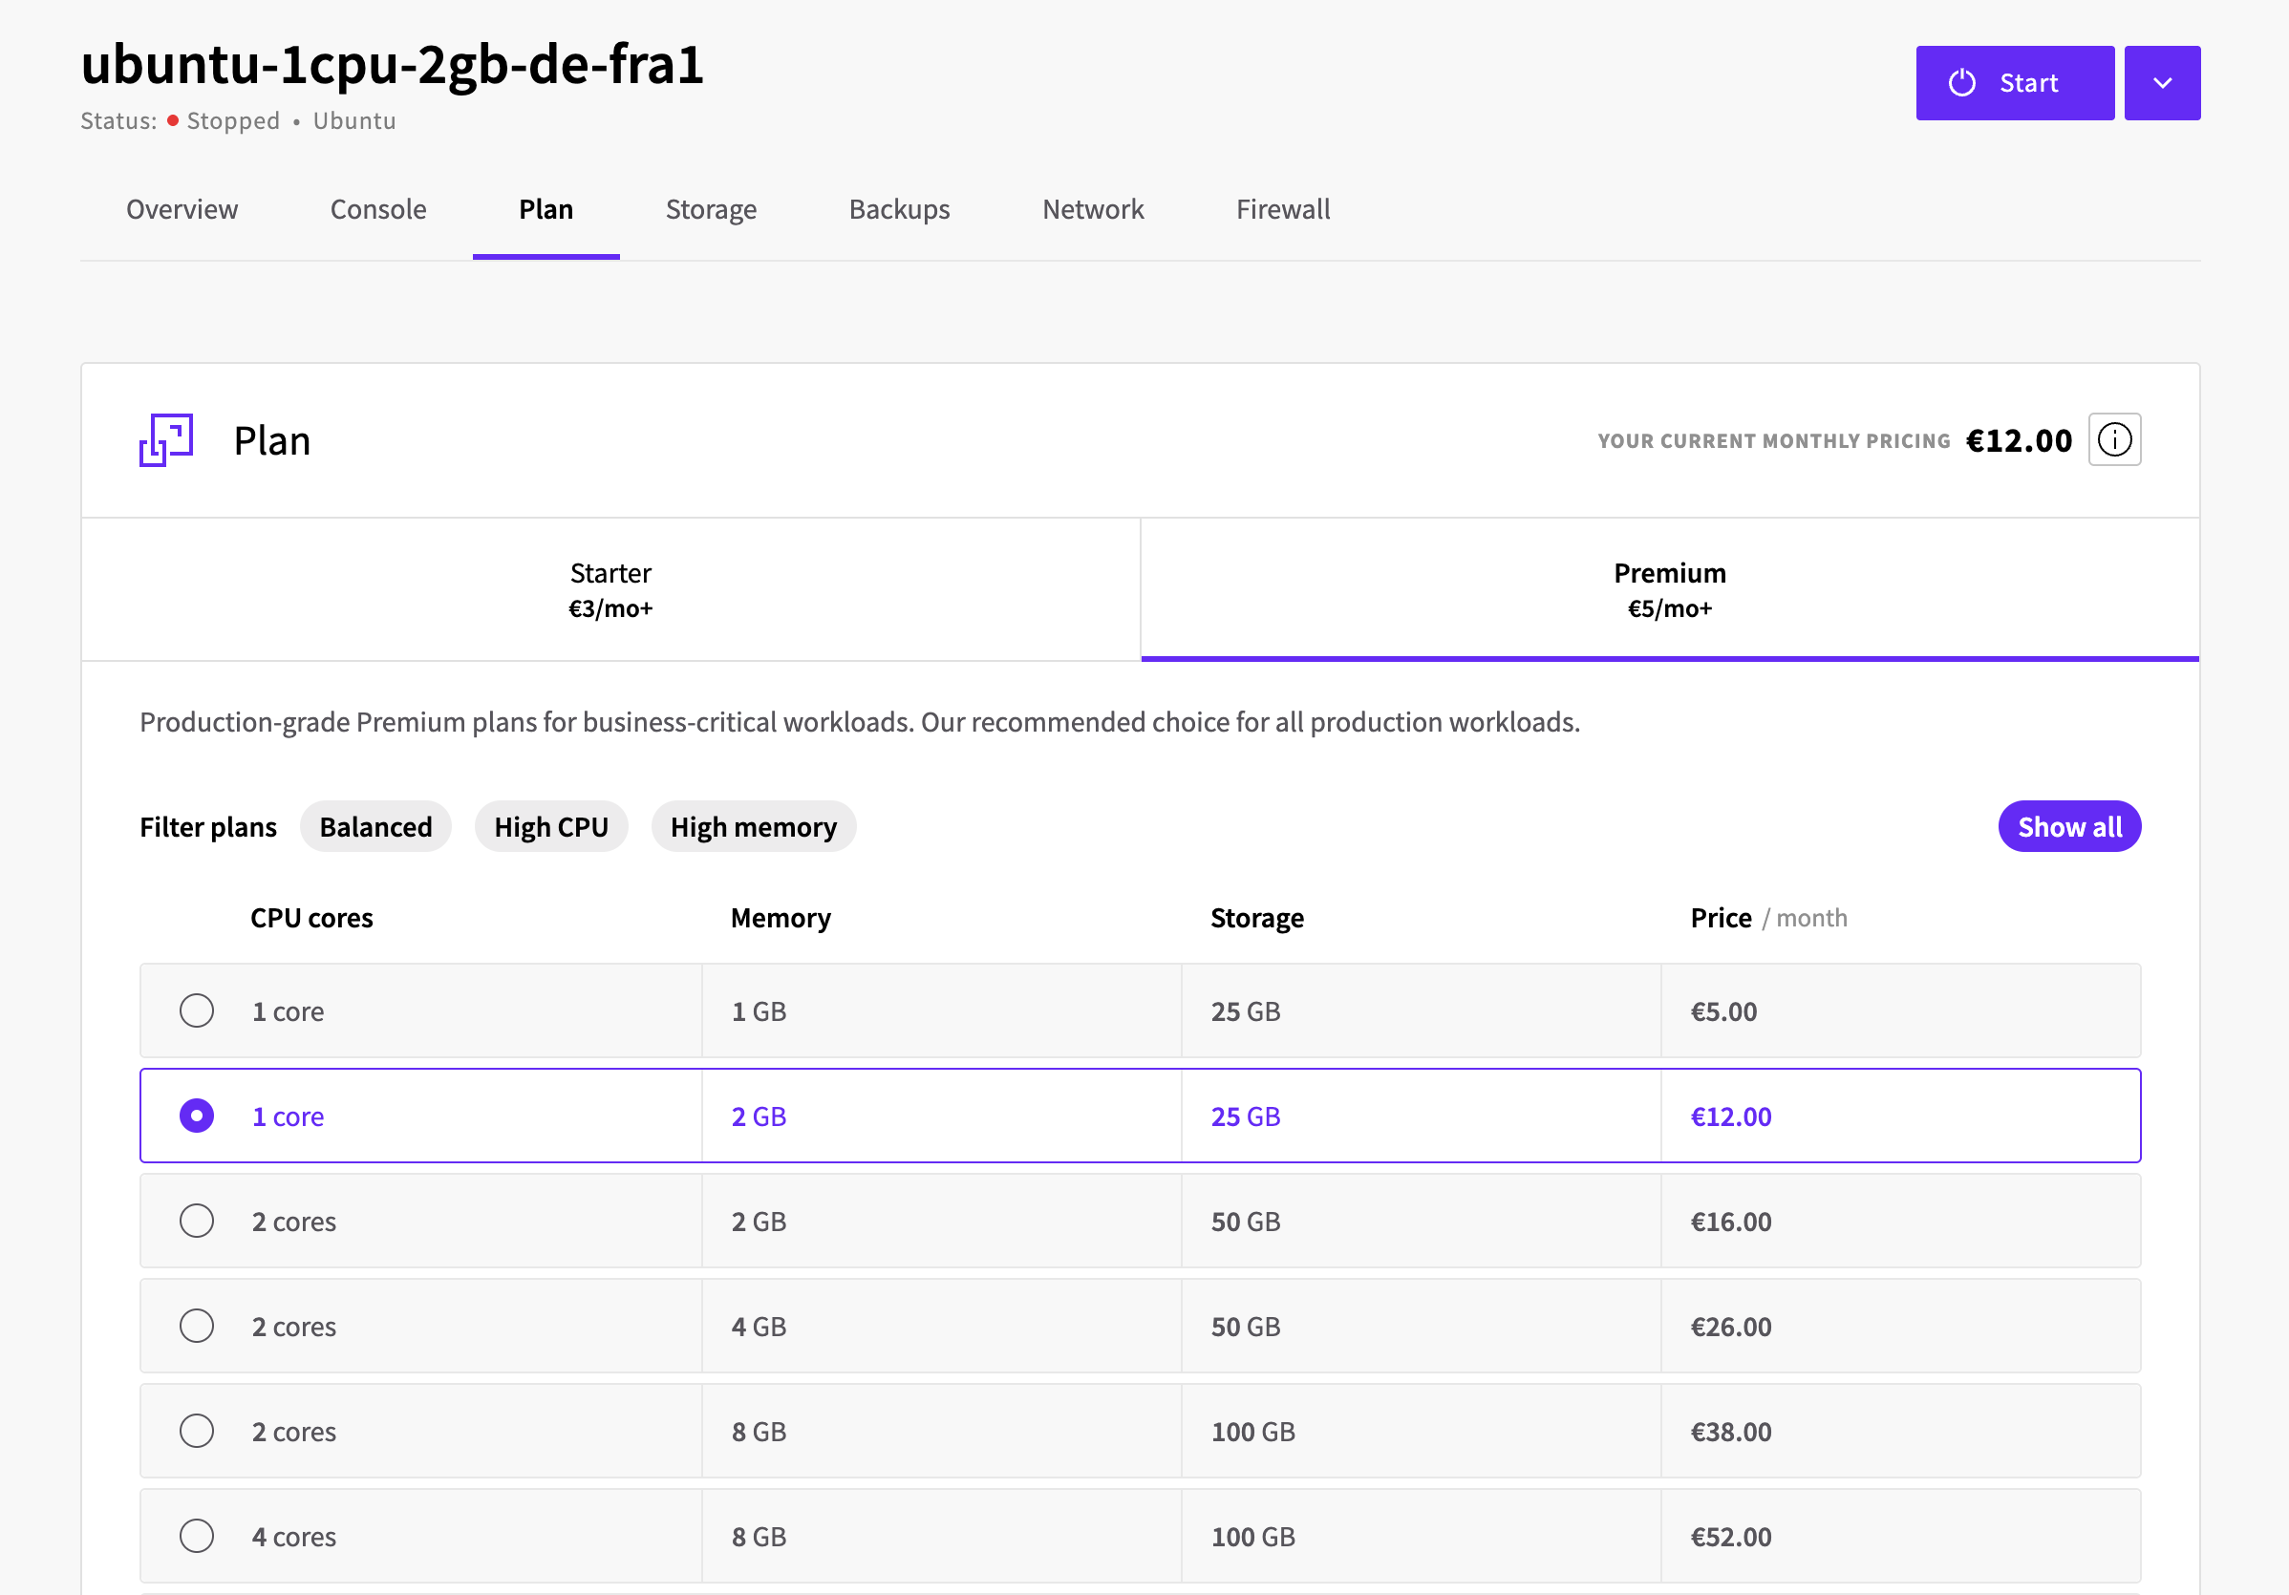2289x1595 pixels.
Task: Click the 100 GB storage in €38.00 row
Action: click(1421, 1432)
